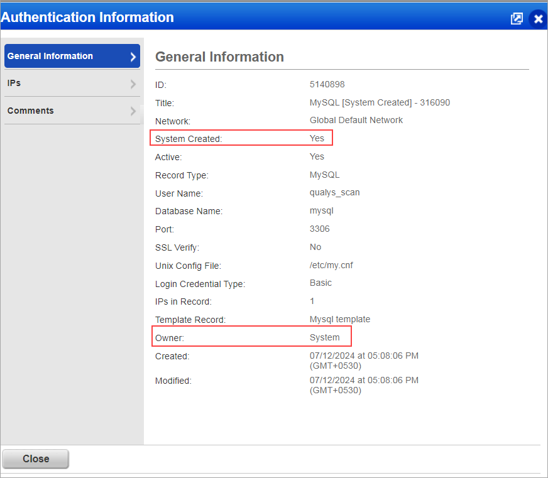Viewport: 548px width, 478px height.
Task: Click the Comments row chevron arrow
Action: [133, 111]
